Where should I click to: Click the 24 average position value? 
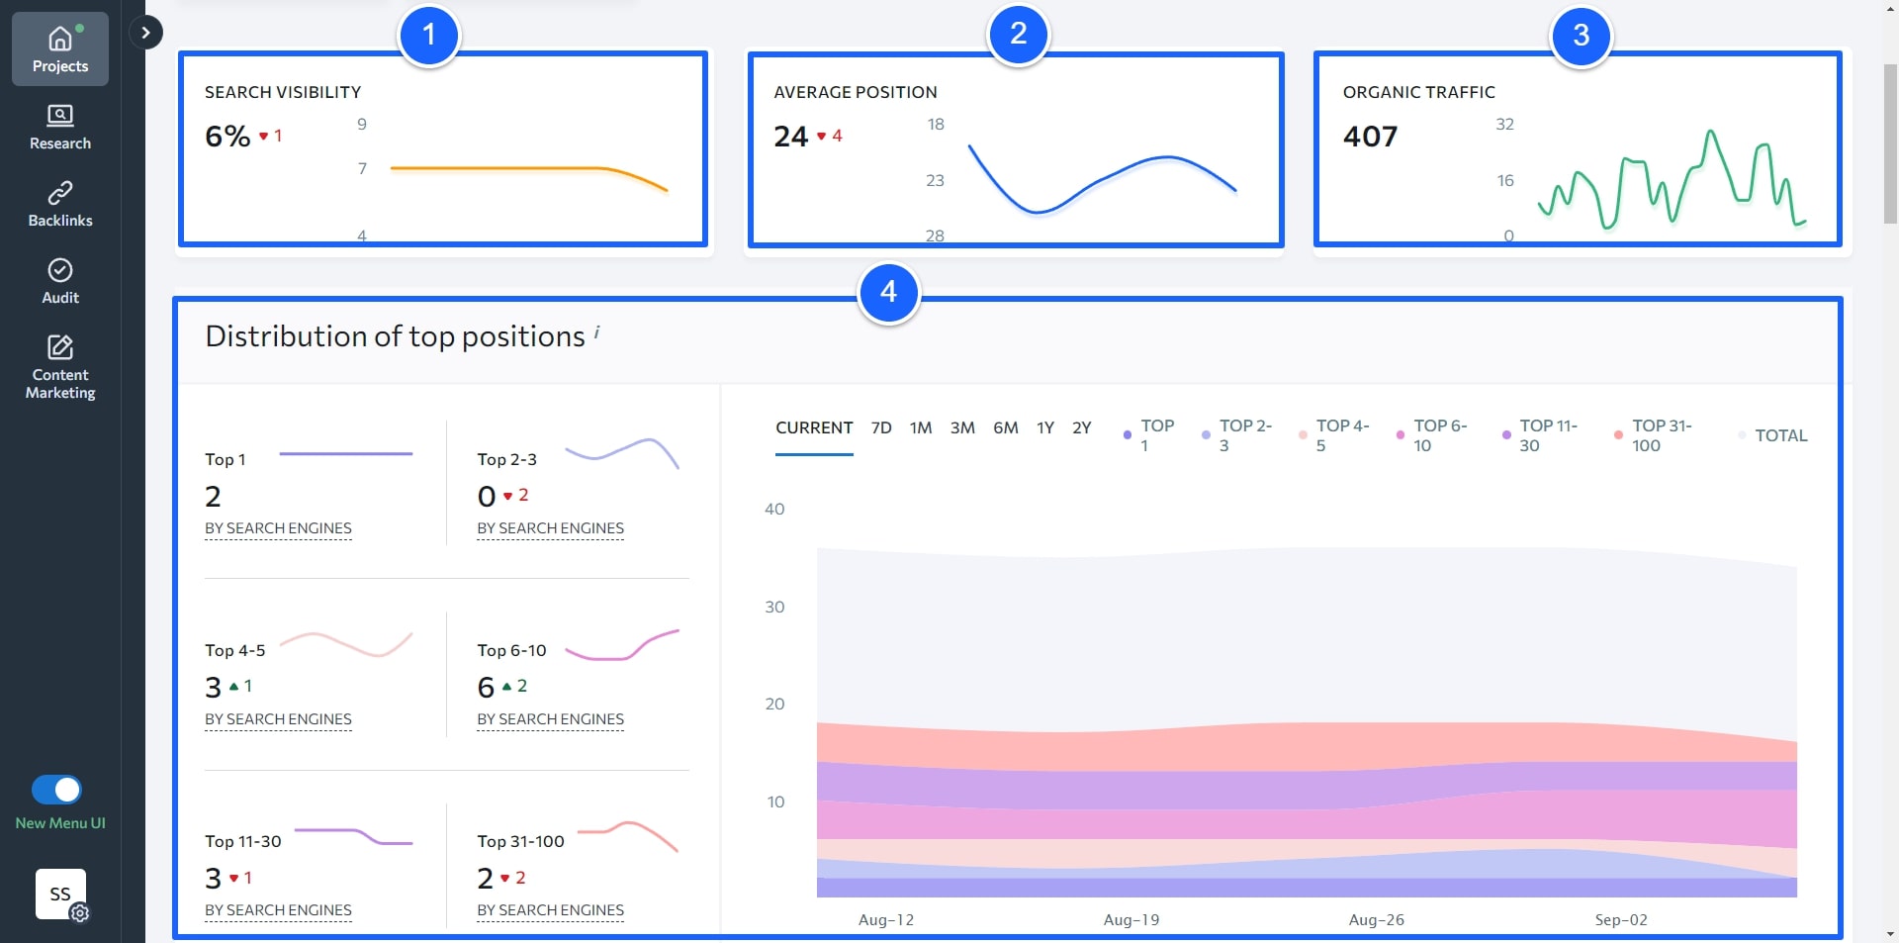tap(791, 136)
